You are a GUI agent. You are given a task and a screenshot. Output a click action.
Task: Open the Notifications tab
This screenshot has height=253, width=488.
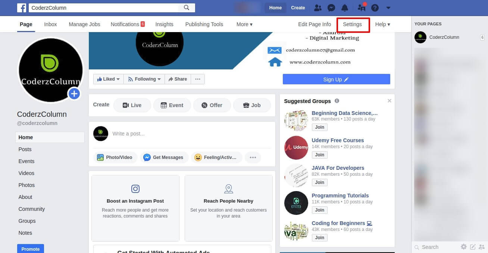coord(128,24)
